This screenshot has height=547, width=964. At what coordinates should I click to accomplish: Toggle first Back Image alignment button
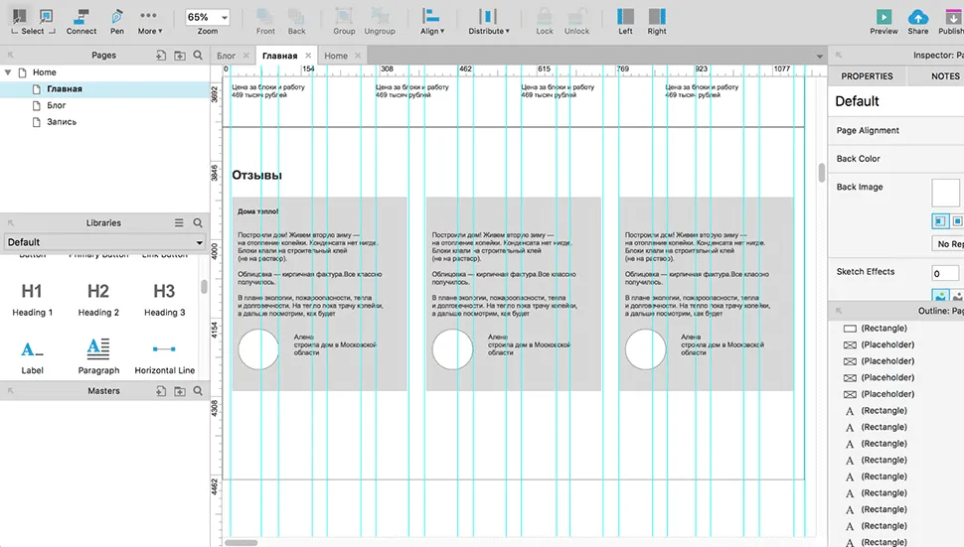coord(939,221)
